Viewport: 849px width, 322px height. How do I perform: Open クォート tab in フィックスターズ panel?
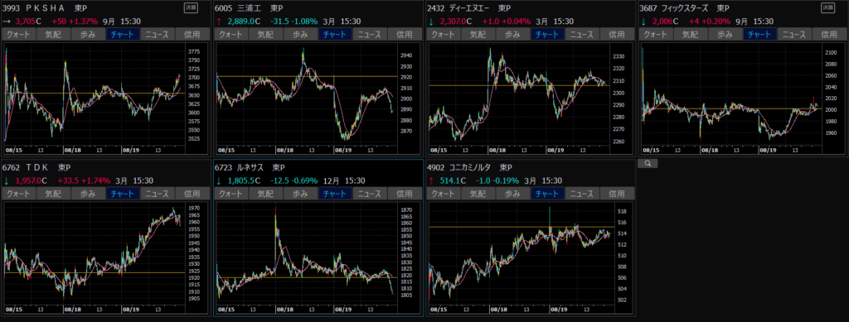coord(656,35)
